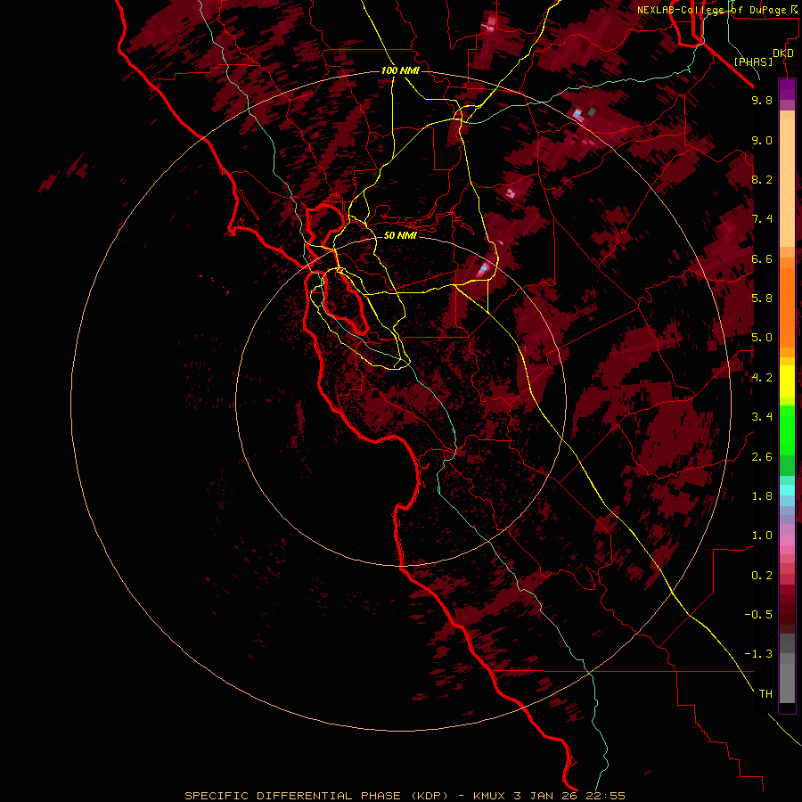Click the 5.8 scale label
The height and width of the screenshot is (802, 802).
(762, 299)
